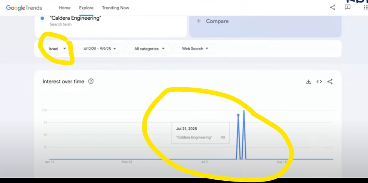This screenshot has height=183, width=368.
Task: Open the send feedback icon
Action: (x=348, y=7)
